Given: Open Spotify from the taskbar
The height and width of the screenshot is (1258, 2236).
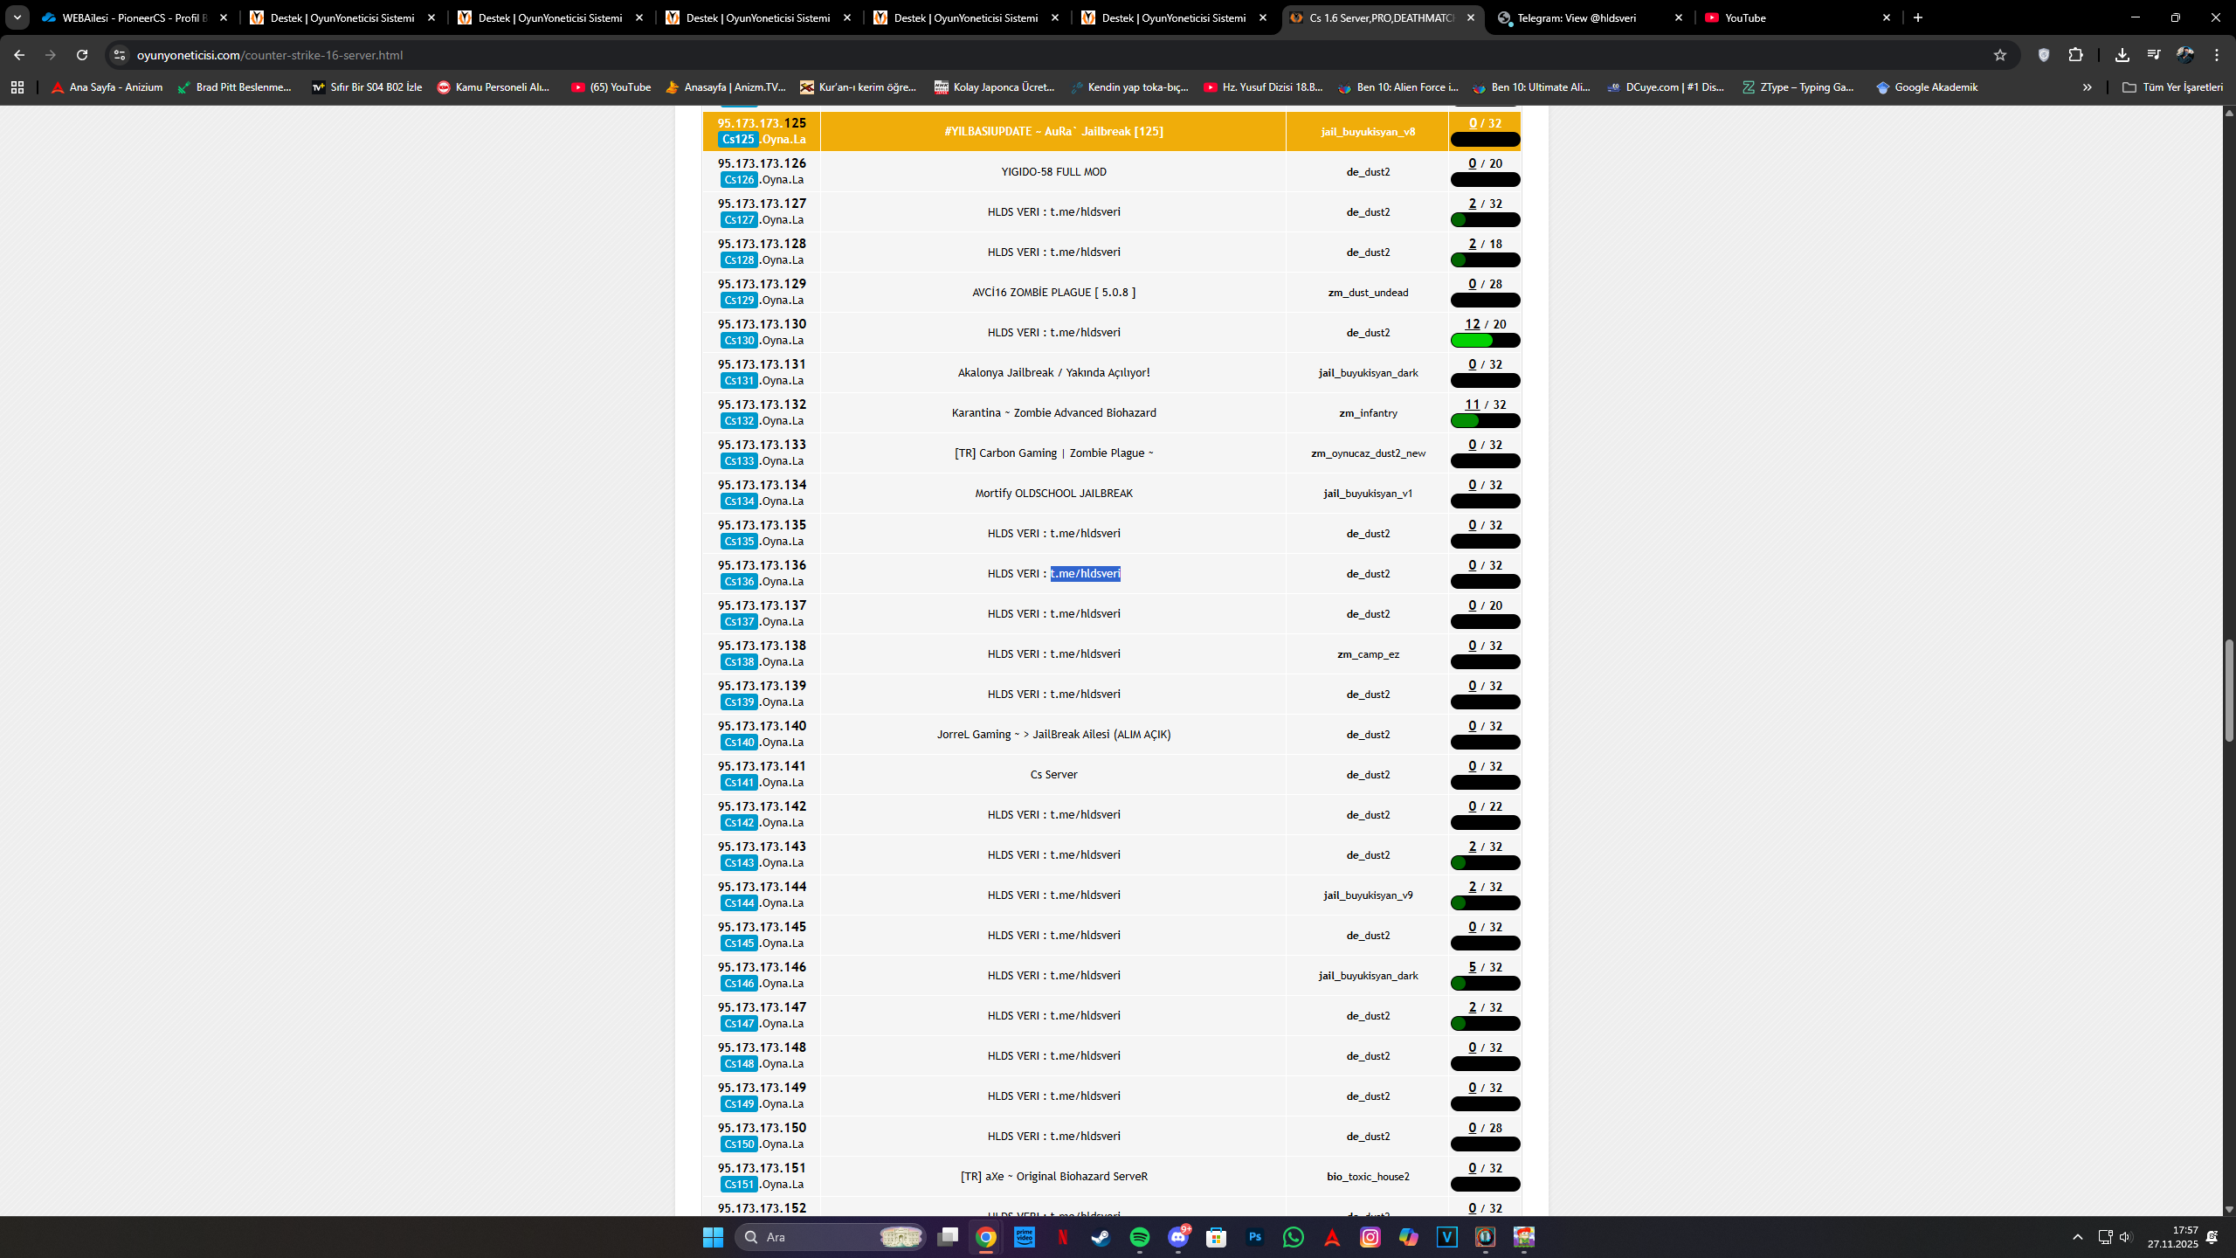Looking at the screenshot, I should coord(1140,1237).
